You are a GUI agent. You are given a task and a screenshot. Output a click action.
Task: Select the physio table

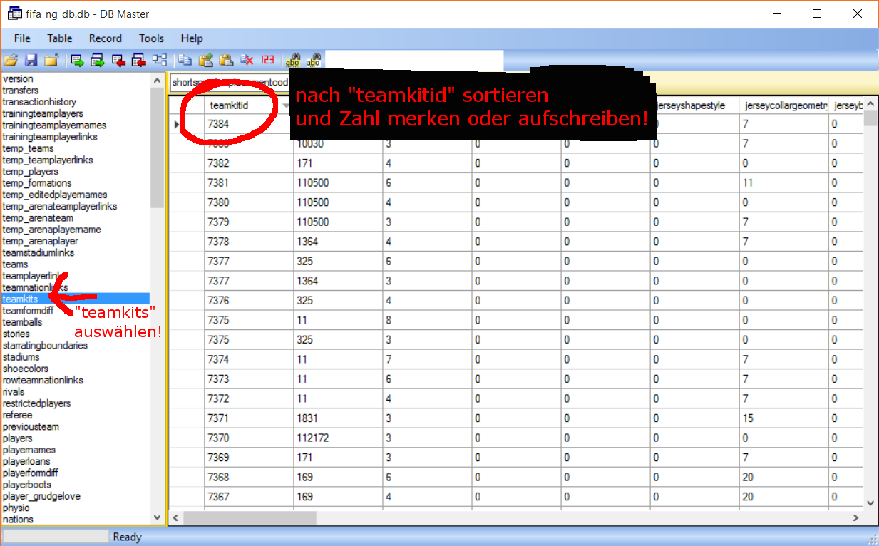pyautogui.click(x=16, y=508)
